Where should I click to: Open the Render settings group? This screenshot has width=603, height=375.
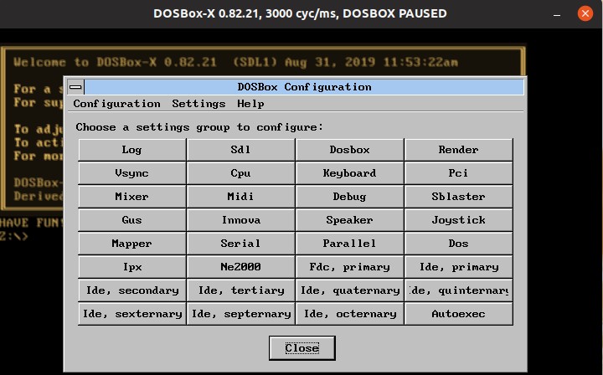tap(459, 150)
